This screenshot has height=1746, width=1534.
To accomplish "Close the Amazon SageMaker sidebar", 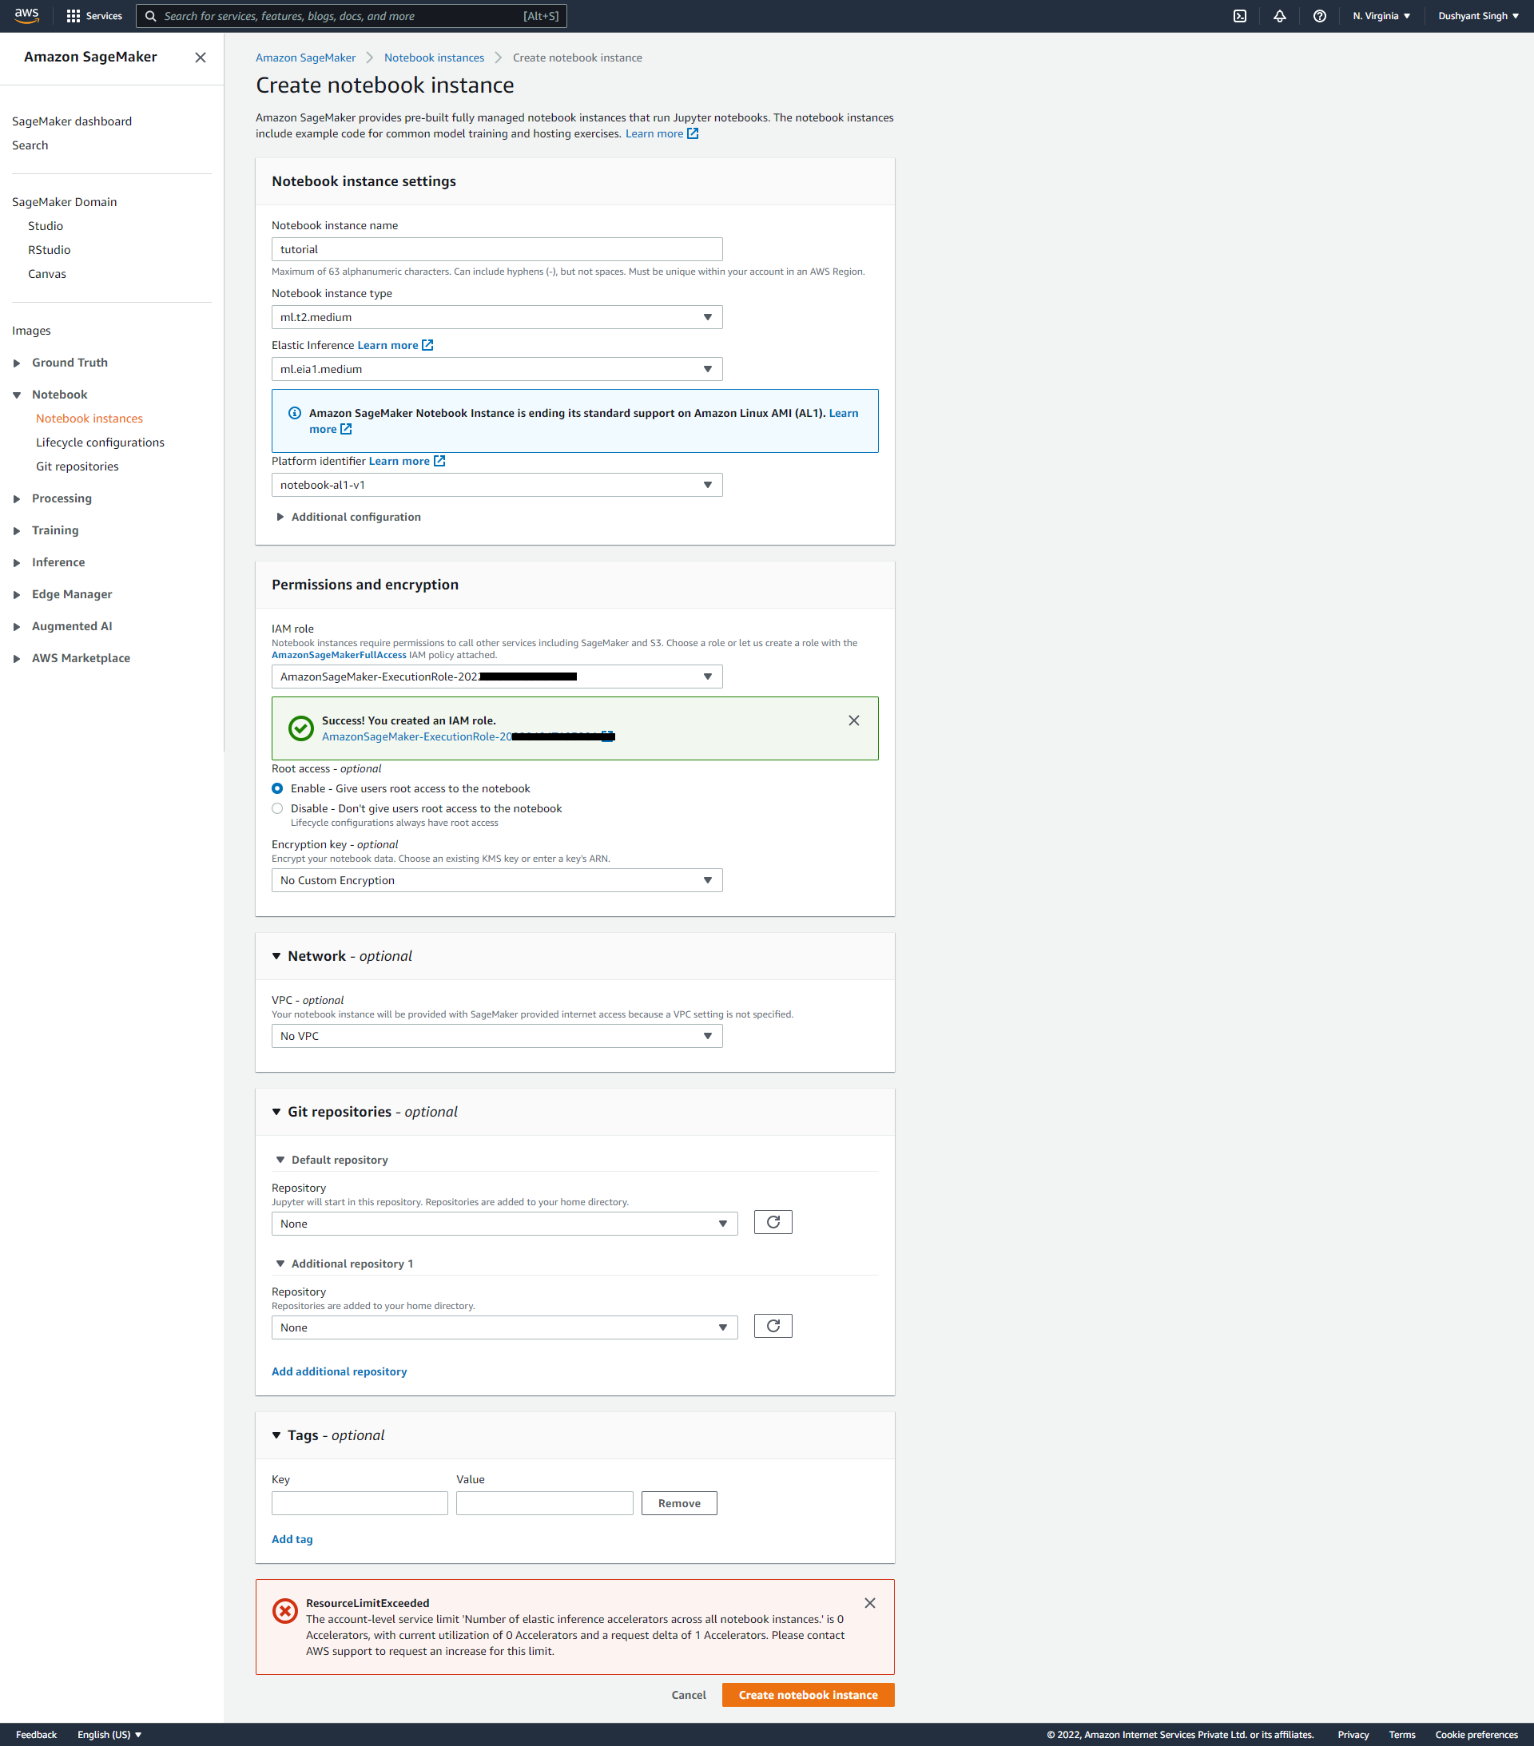I will [200, 58].
